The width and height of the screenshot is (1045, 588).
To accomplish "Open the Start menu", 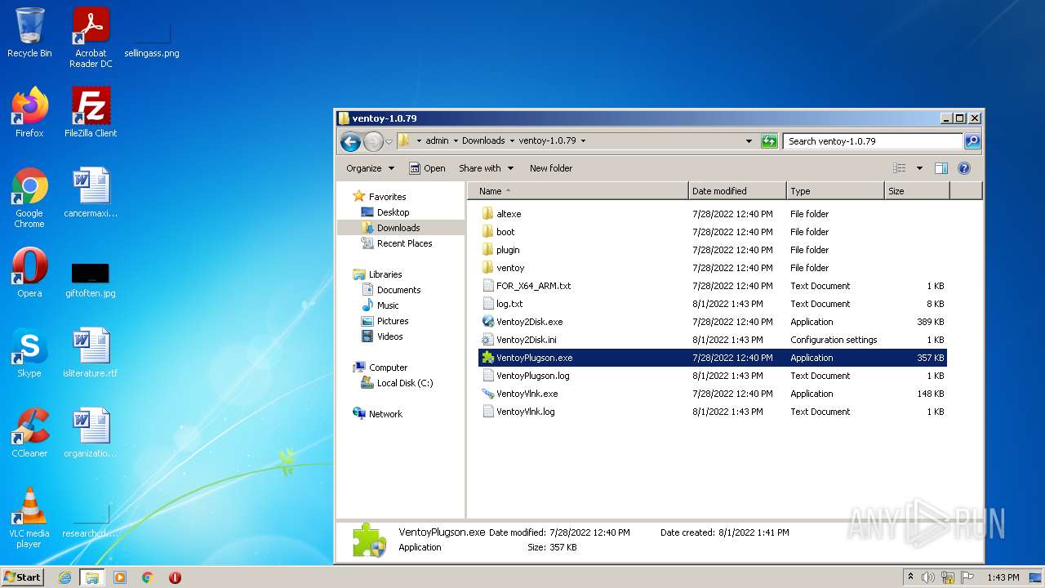I will coord(22,577).
